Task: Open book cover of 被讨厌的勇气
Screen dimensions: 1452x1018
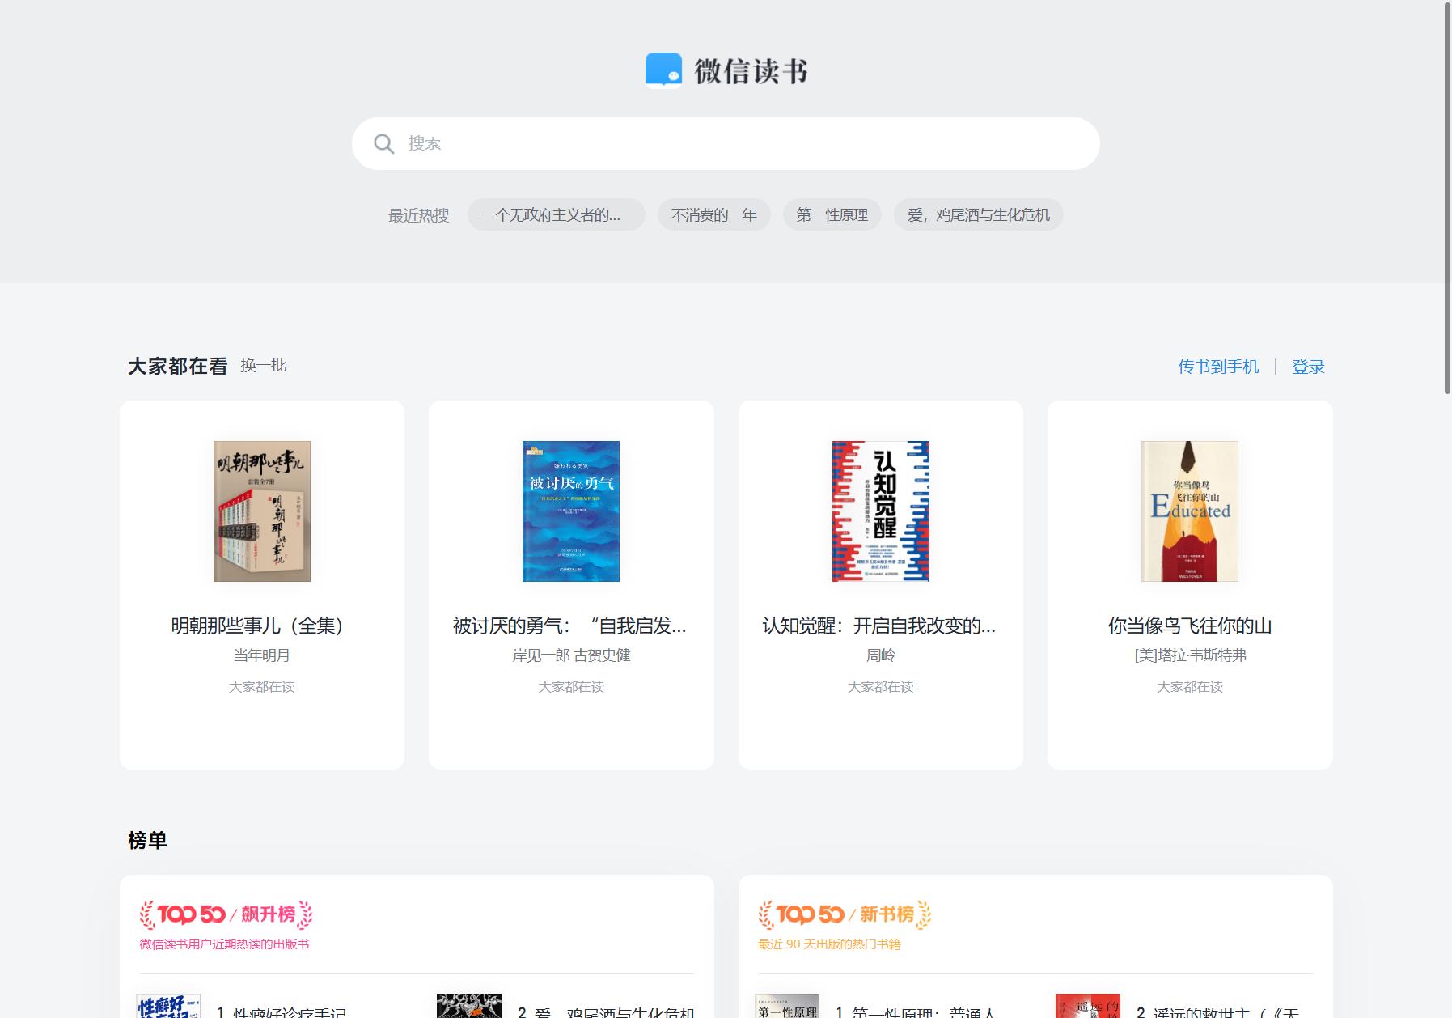Action: pos(571,511)
